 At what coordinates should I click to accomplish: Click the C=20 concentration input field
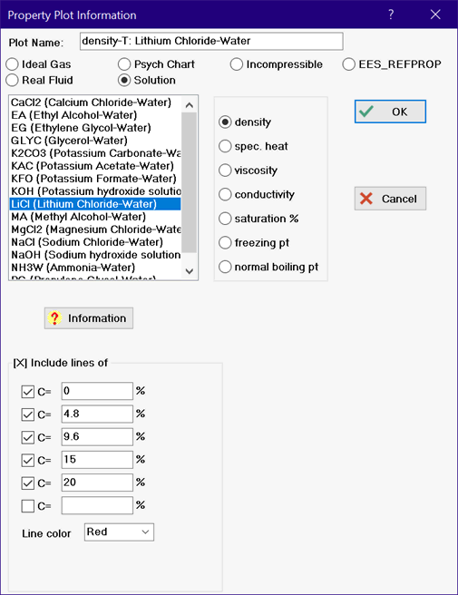pyautogui.click(x=97, y=483)
